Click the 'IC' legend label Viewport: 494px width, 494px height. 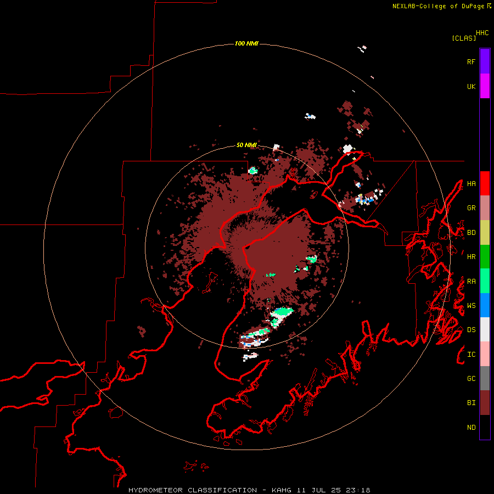tap(471, 355)
